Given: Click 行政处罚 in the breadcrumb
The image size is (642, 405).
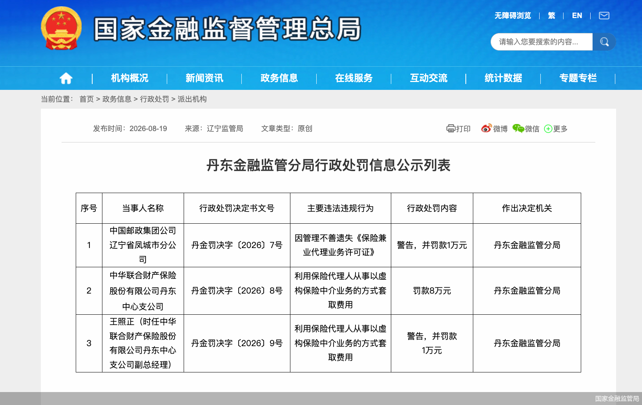Looking at the screenshot, I should pos(155,99).
